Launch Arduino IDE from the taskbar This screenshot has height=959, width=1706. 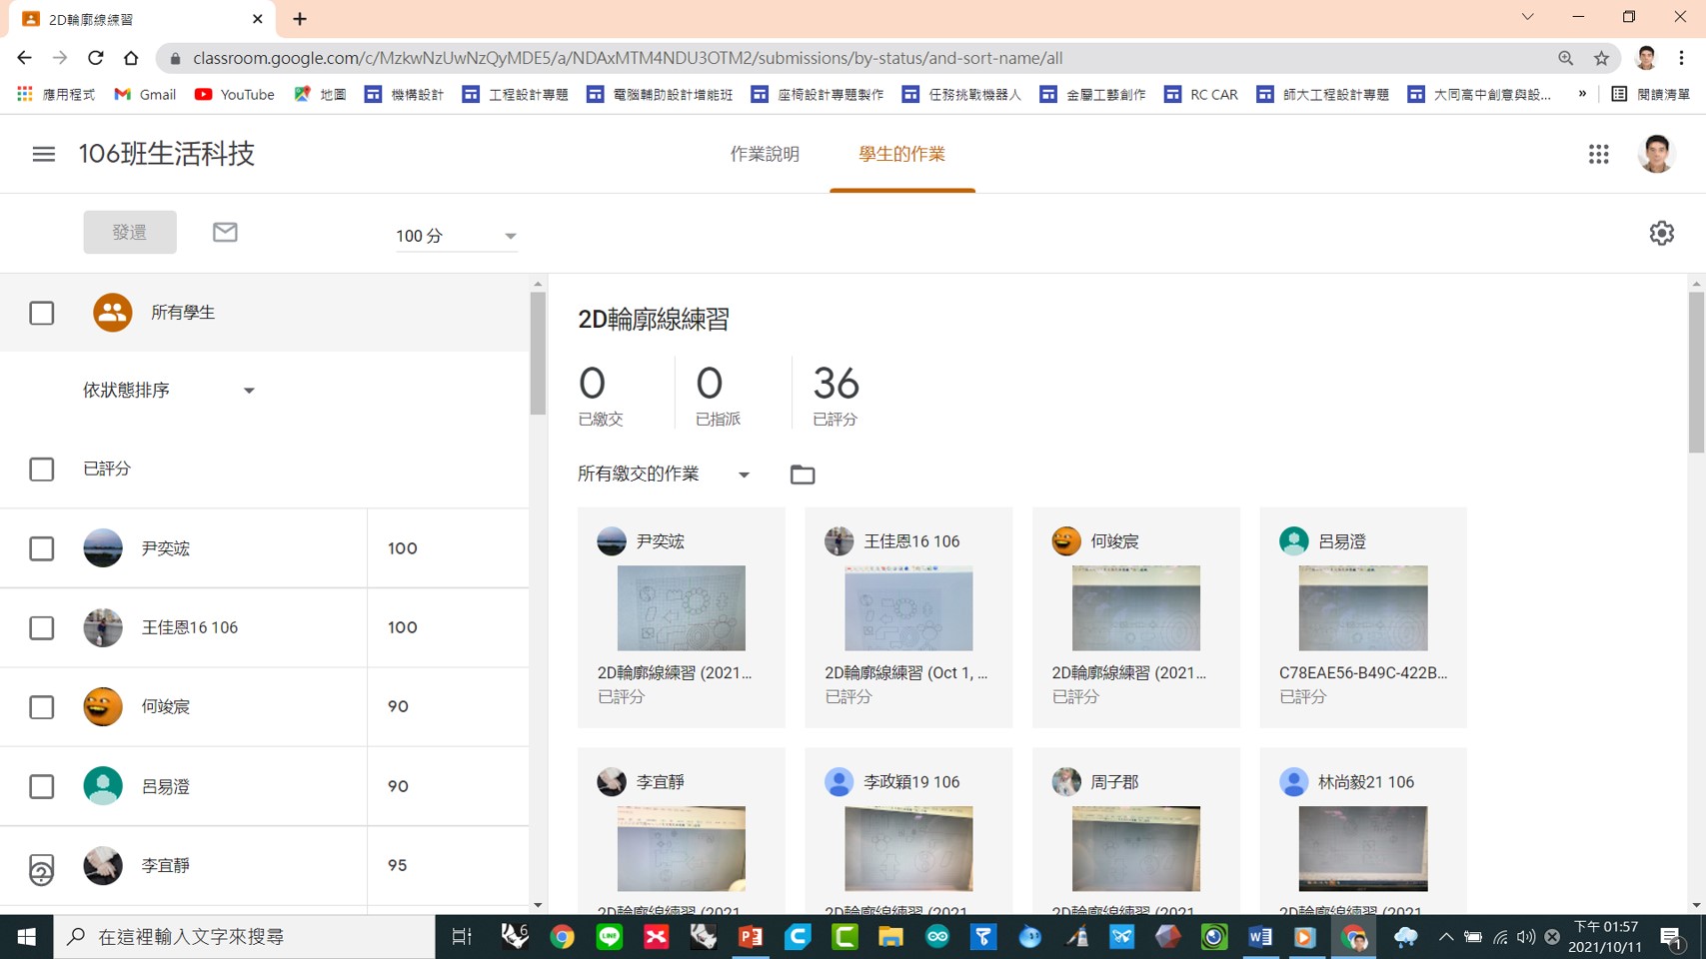coord(937,937)
